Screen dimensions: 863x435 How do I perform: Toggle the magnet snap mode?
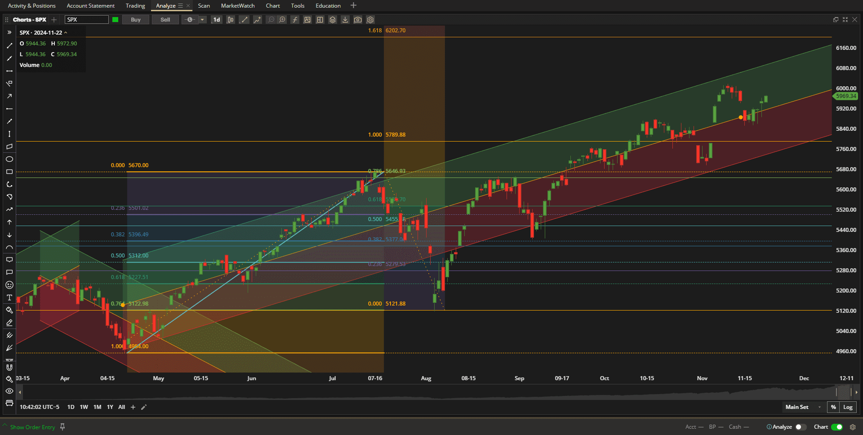click(x=9, y=367)
